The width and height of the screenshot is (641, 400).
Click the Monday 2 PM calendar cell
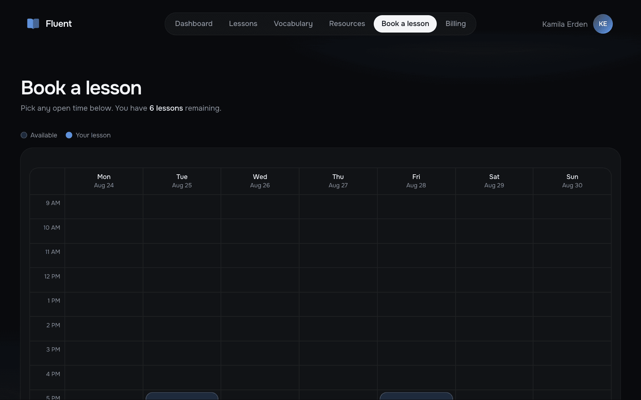pyautogui.click(x=104, y=329)
